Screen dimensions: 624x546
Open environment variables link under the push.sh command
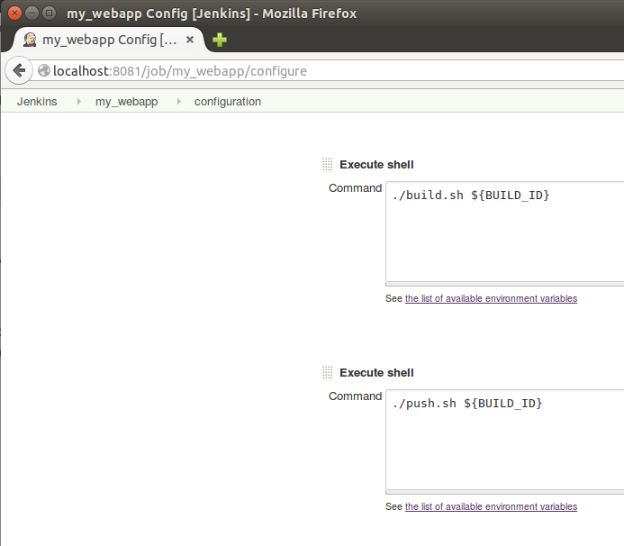491,506
